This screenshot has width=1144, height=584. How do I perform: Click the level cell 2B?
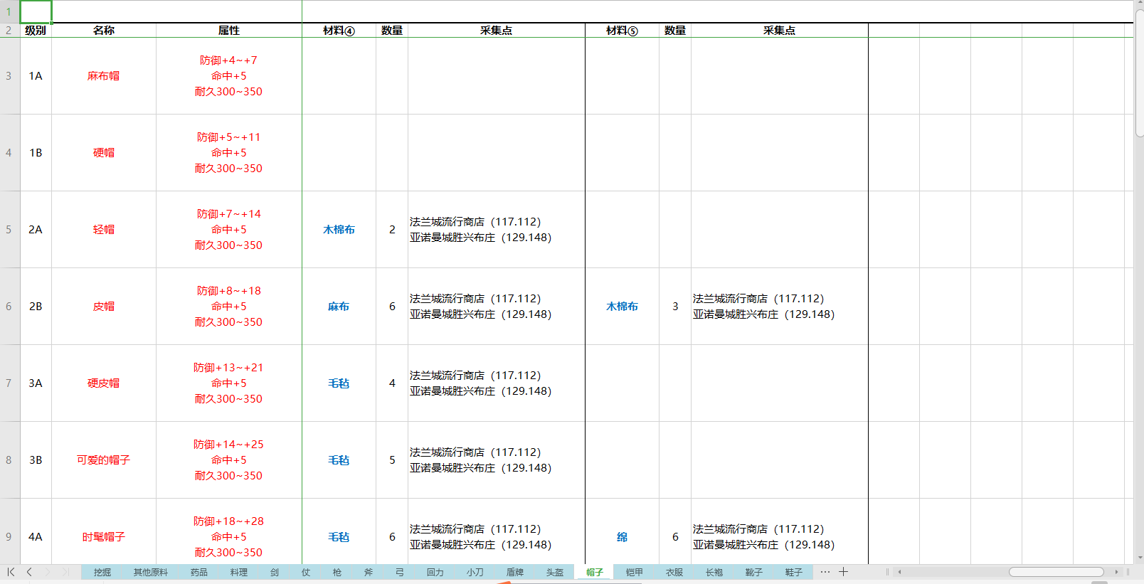pyautogui.click(x=36, y=307)
